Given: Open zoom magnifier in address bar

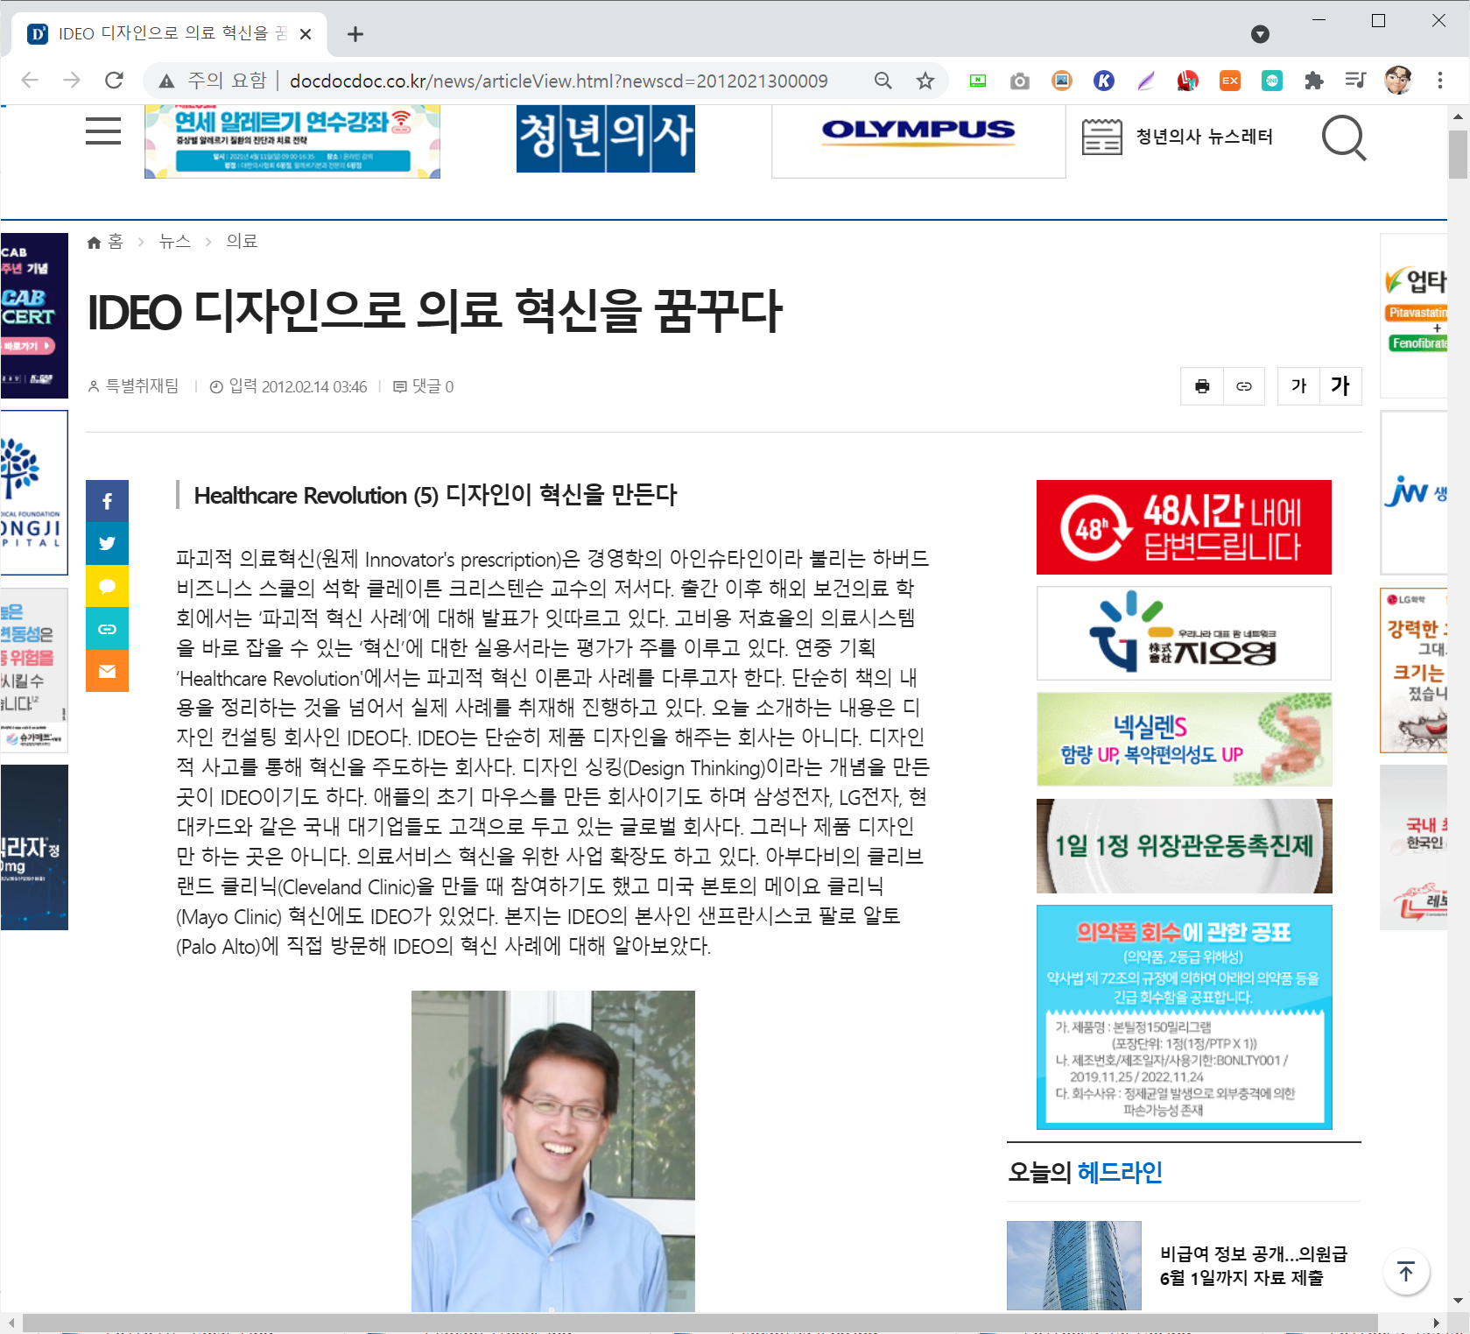Looking at the screenshot, I should [x=883, y=81].
